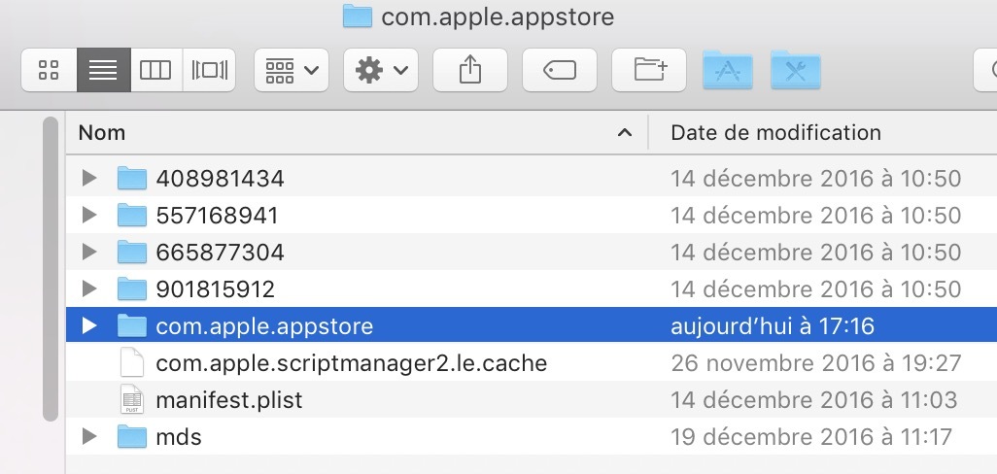The image size is (997, 474).
Task: Select the manifest.plist file name
Action: click(229, 400)
